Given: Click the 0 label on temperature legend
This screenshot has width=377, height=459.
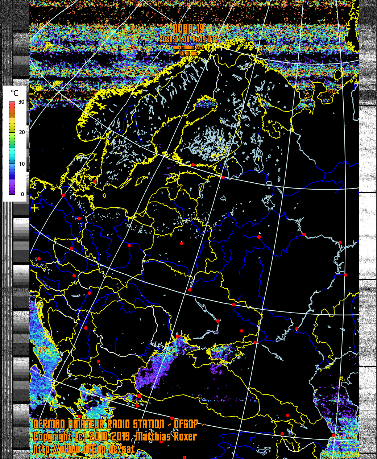Looking at the screenshot, I should [x=22, y=194].
